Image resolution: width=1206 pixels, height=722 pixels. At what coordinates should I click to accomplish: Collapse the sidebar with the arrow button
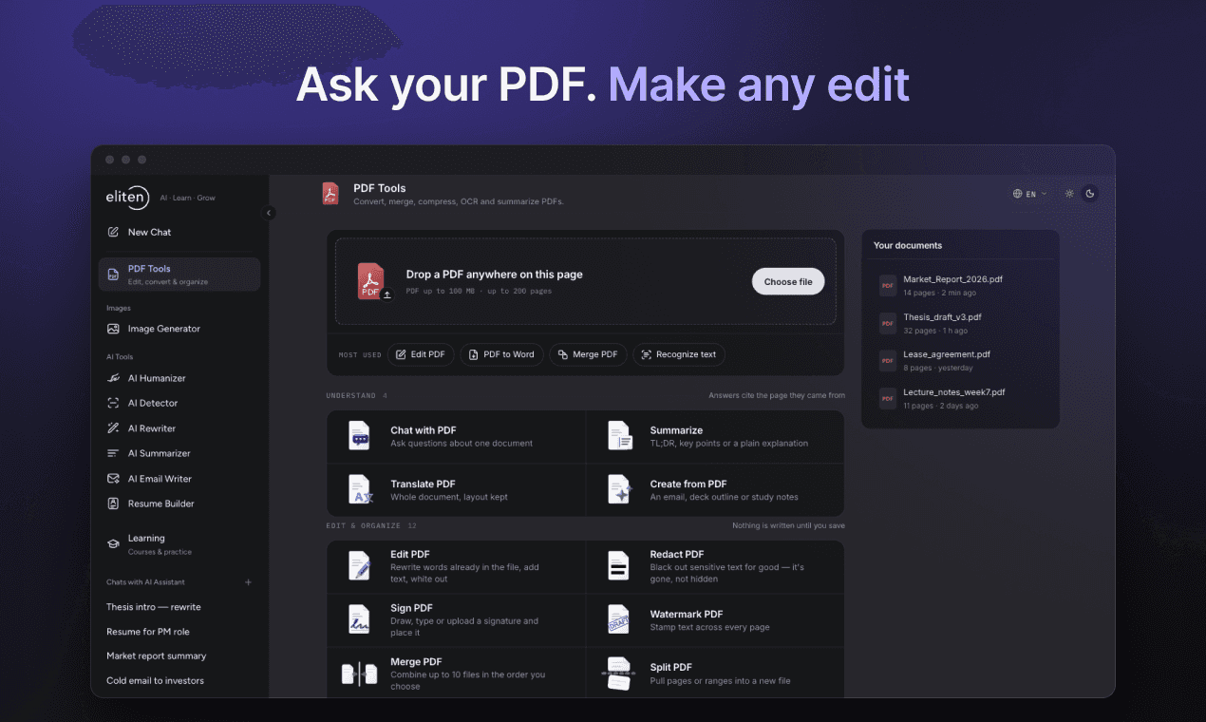269,213
